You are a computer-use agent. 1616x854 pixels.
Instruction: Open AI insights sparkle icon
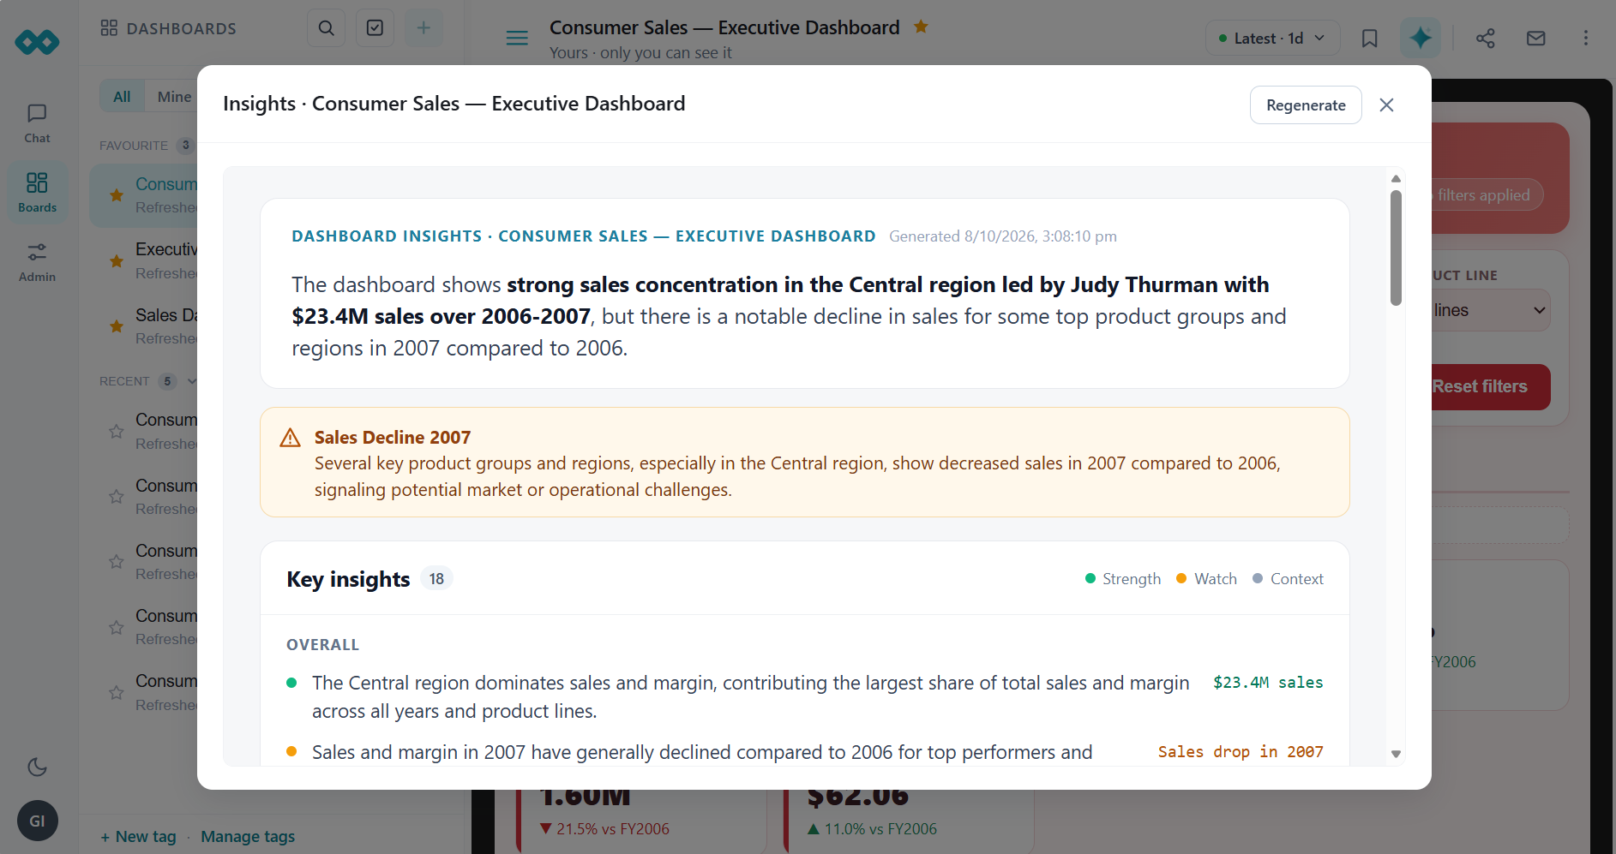point(1421,38)
